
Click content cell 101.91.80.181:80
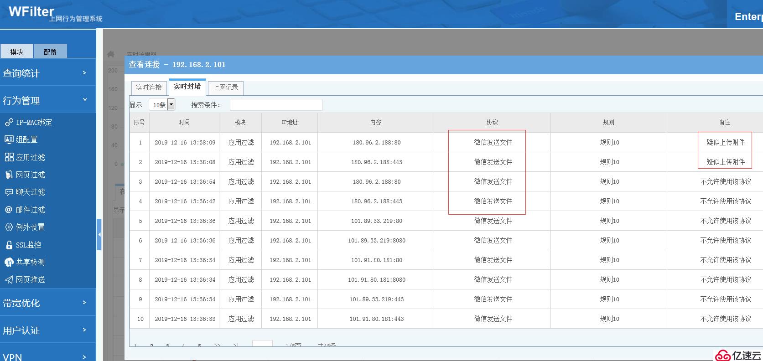377,260
